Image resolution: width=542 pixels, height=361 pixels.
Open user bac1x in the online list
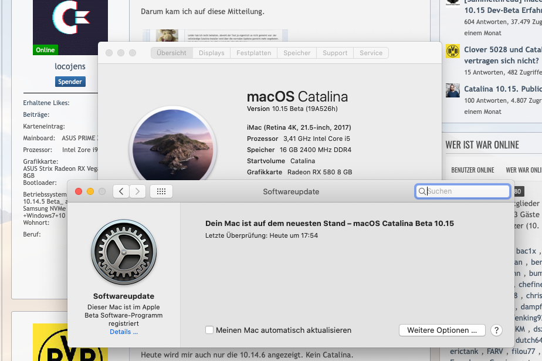[526, 251]
